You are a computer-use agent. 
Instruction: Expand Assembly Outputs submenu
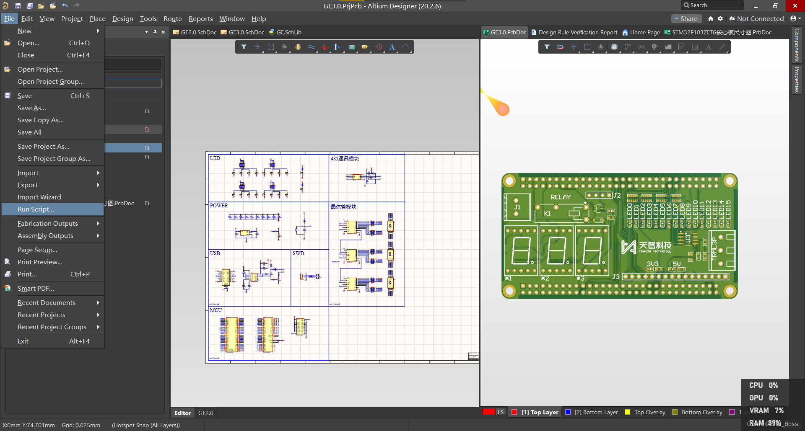pyautogui.click(x=52, y=235)
